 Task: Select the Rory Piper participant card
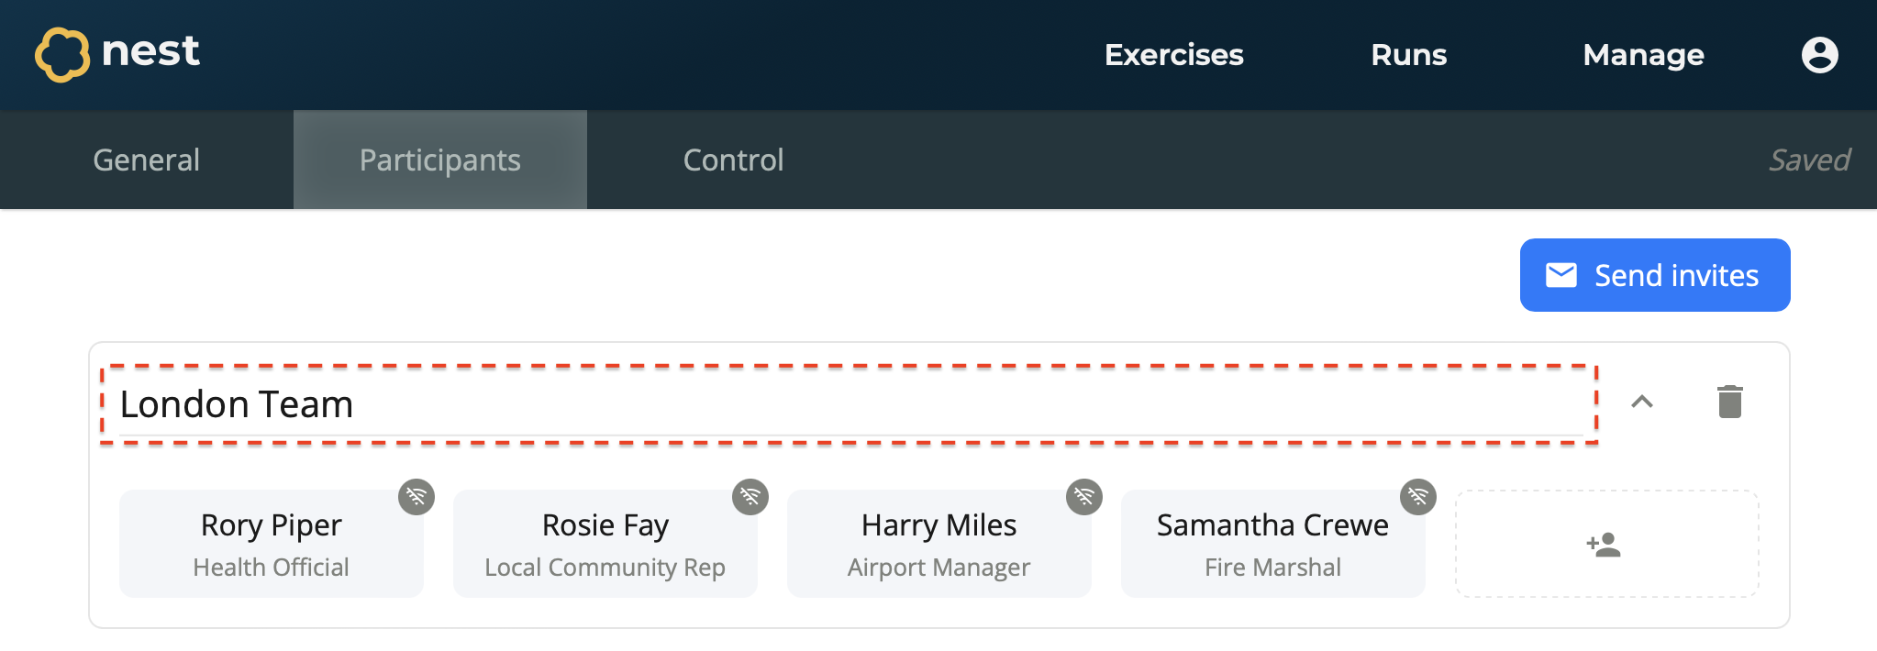click(272, 545)
